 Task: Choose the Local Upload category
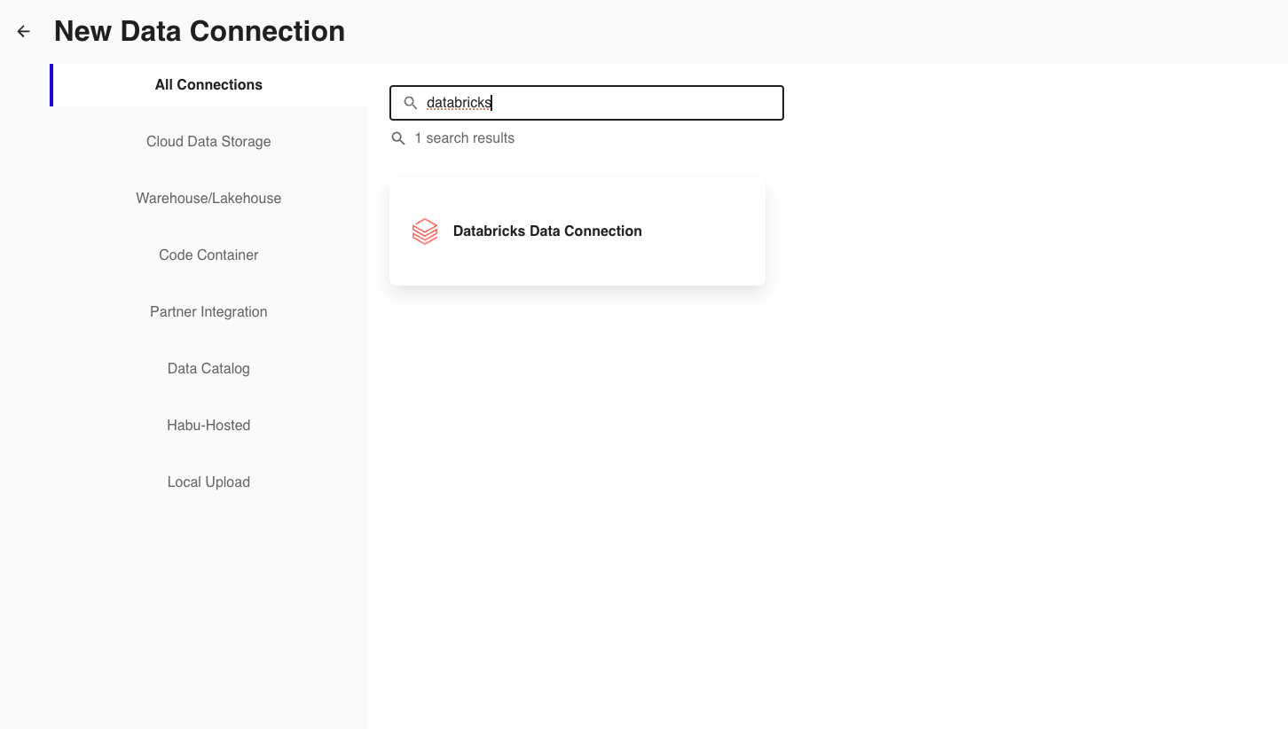[208, 482]
